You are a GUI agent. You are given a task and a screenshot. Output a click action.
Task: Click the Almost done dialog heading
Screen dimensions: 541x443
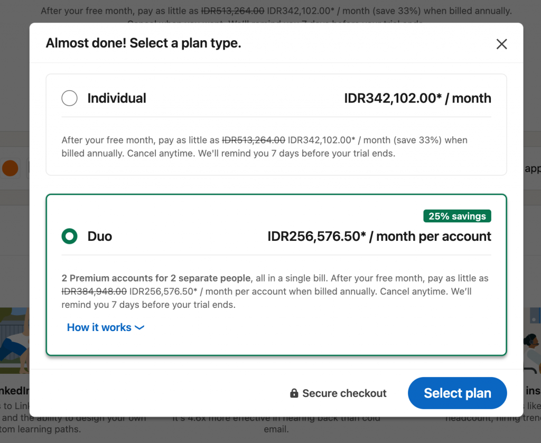[x=143, y=43]
